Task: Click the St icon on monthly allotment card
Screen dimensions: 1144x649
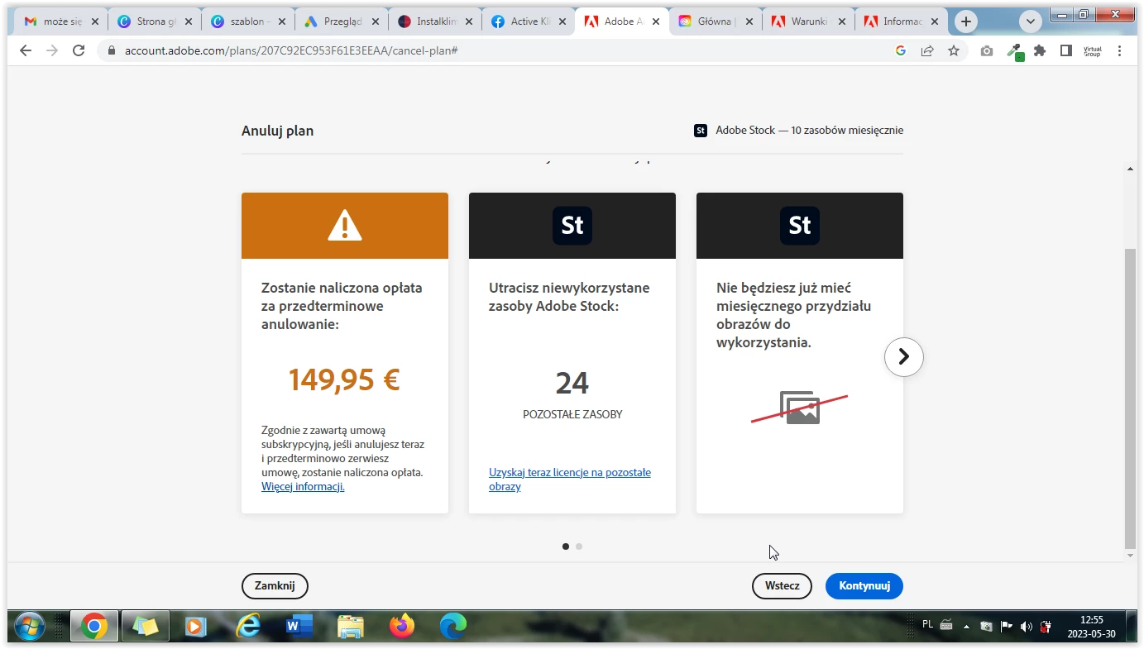Action: tap(800, 226)
